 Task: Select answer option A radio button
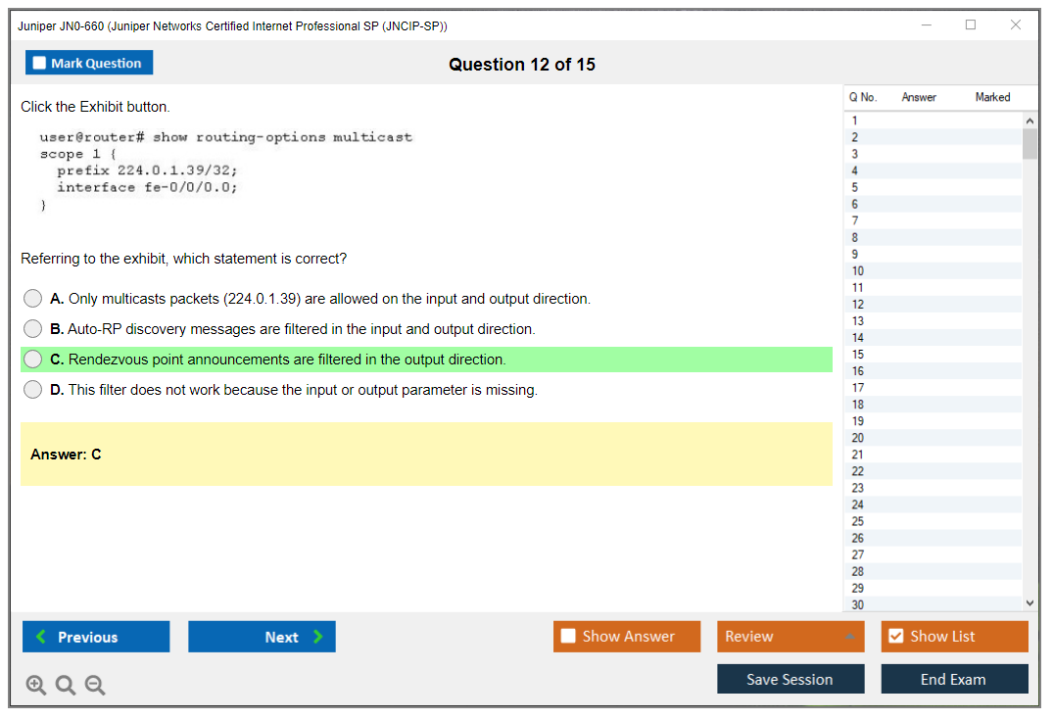coord(33,299)
